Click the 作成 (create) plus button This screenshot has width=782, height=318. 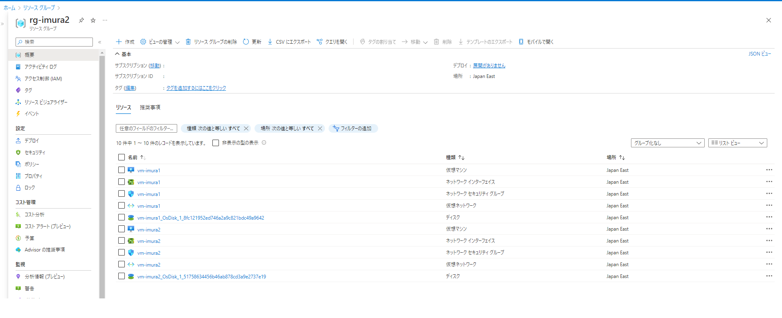tap(125, 42)
